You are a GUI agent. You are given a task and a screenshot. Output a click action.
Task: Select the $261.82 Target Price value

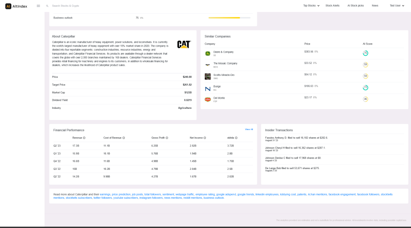pos(187,85)
